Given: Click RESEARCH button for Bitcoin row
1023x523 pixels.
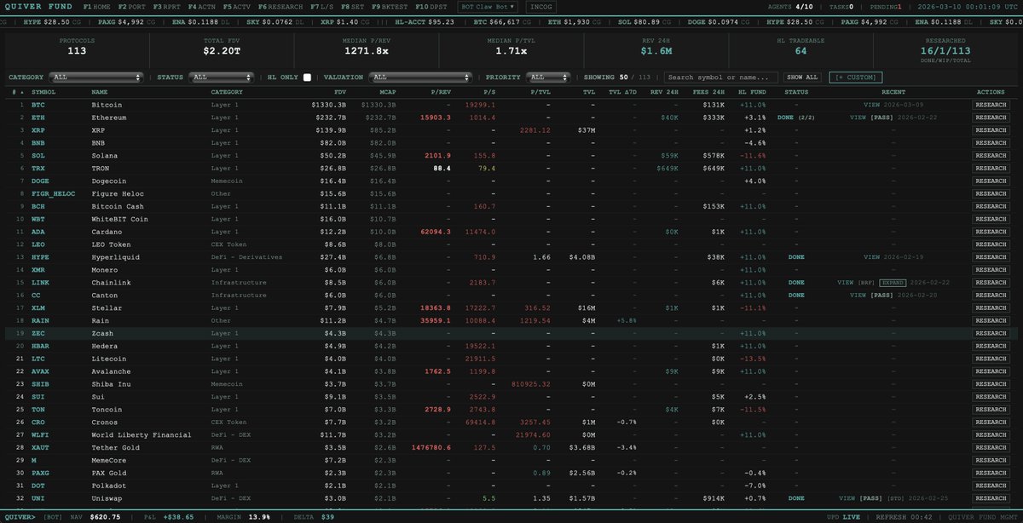Looking at the screenshot, I should coord(991,105).
